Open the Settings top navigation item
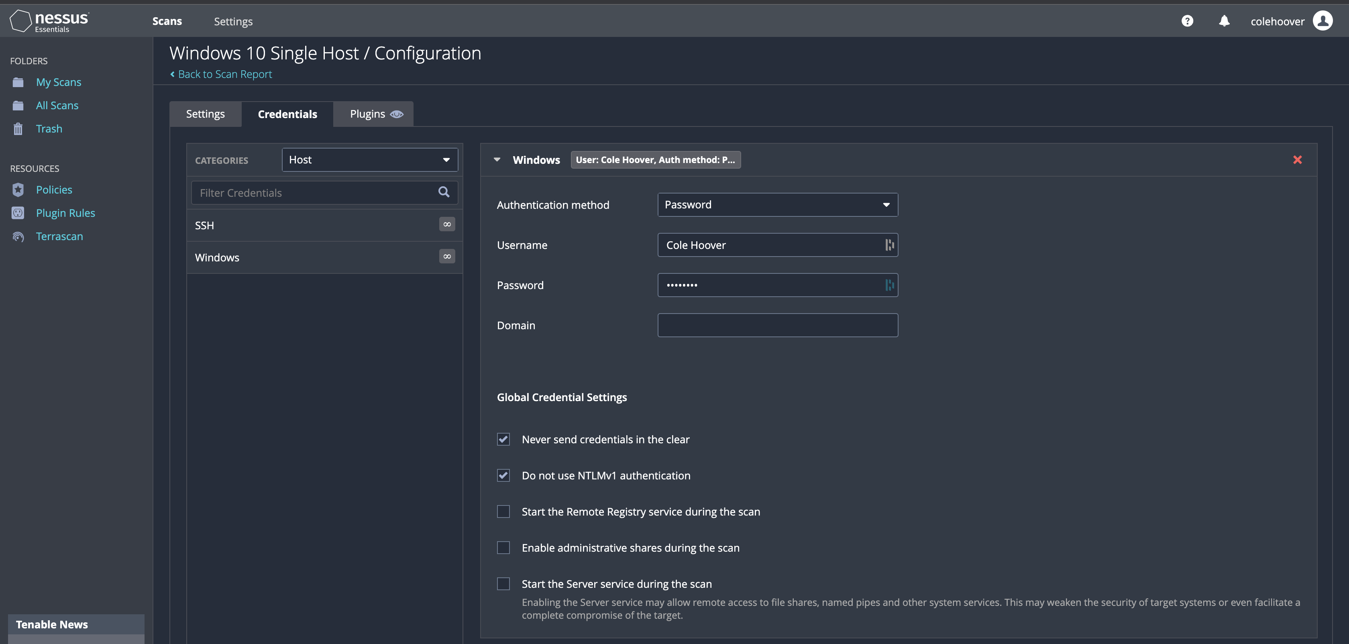Viewport: 1349px width, 644px height. (233, 21)
